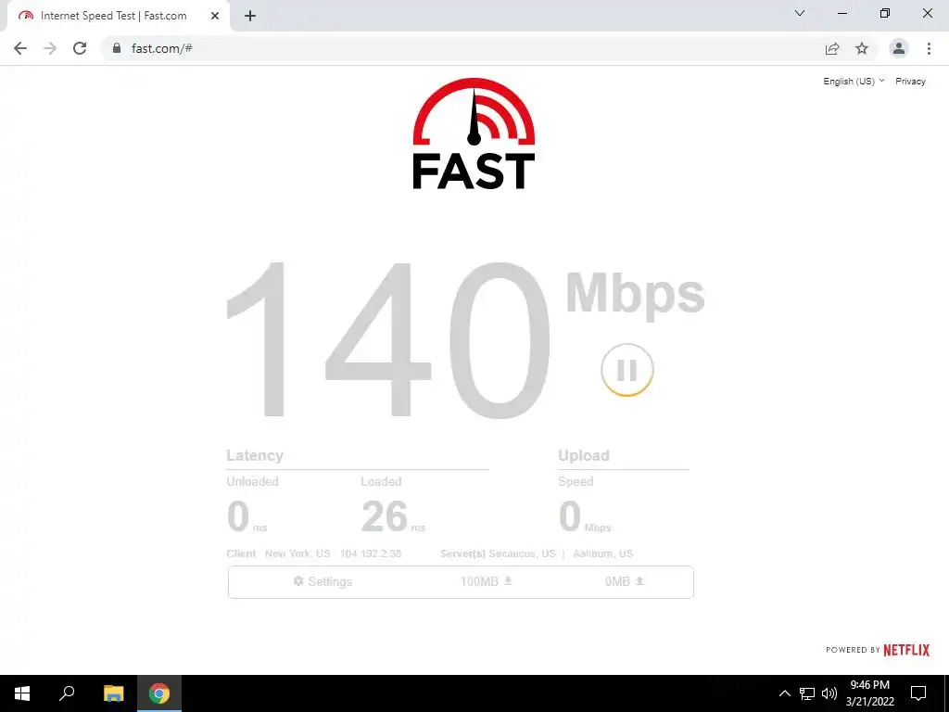949x712 pixels.
Task: Click the FAST speedometer logo
Action: tap(474, 133)
